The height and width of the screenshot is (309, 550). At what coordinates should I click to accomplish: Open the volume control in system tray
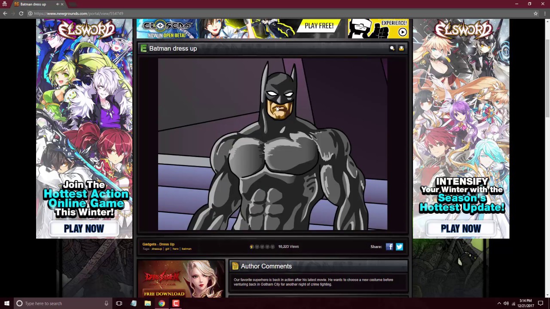coord(506,303)
